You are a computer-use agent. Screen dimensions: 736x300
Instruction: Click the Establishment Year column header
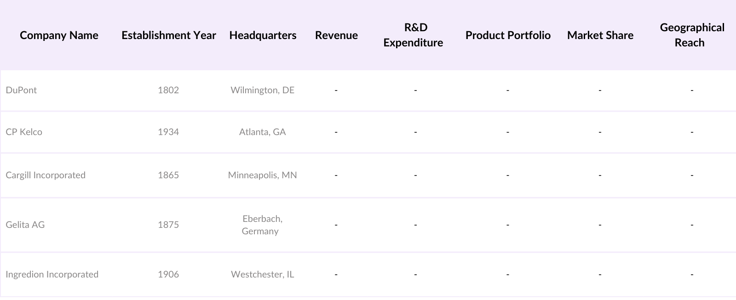[168, 35]
